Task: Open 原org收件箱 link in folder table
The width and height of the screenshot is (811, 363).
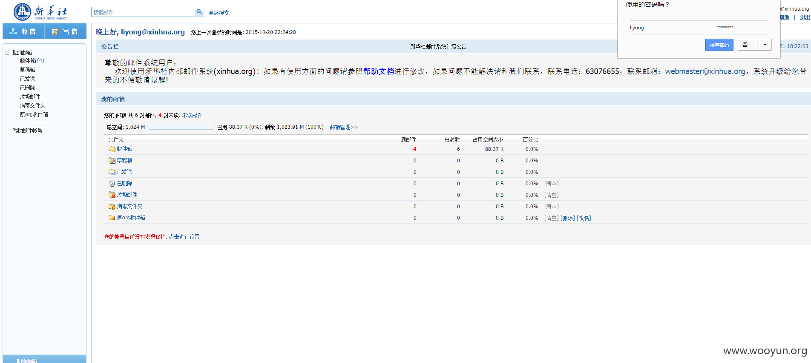Action: pos(131,218)
